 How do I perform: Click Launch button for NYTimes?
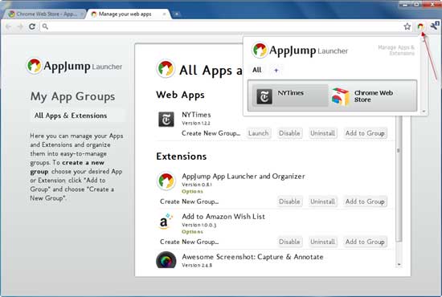[258, 133]
